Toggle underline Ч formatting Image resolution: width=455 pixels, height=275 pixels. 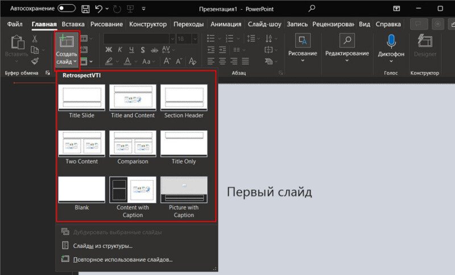pyautogui.click(x=131, y=49)
